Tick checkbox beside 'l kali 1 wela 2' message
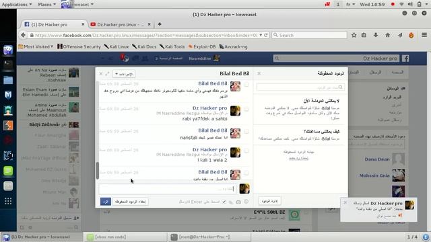 246,151
